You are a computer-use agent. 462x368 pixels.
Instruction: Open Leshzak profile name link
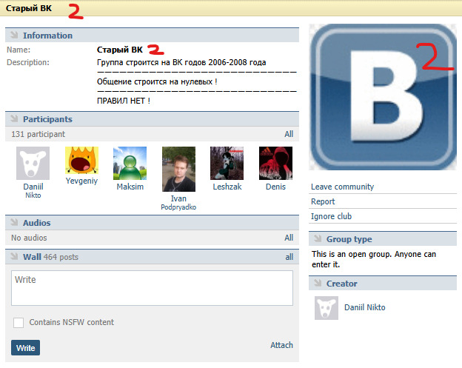pyautogui.click(x=227, y=187)
